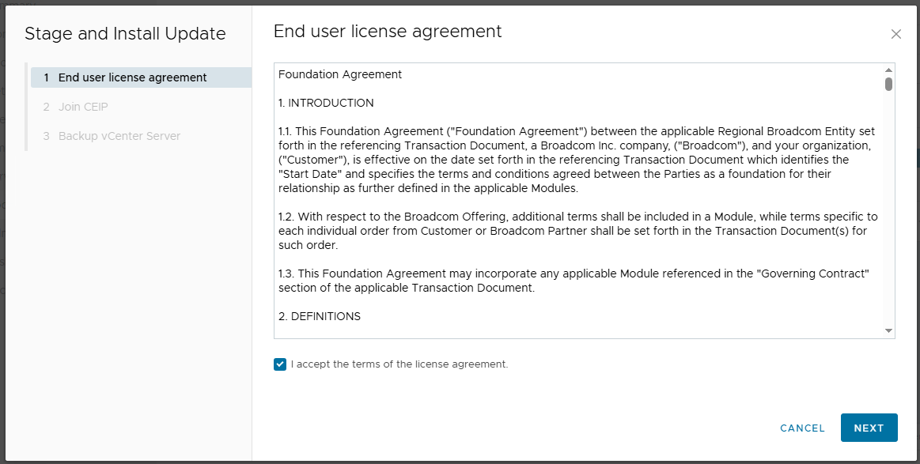Click the 'Stage and Install Update' title
This screenshot has width=920, height=464.
tap(125, 33)
